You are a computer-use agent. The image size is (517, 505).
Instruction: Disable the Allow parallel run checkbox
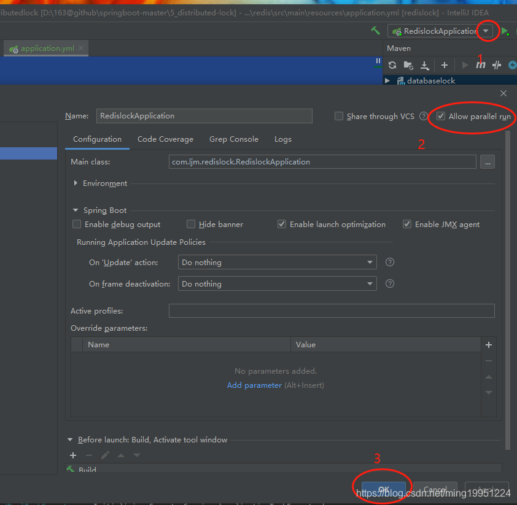tap(441, 117)
